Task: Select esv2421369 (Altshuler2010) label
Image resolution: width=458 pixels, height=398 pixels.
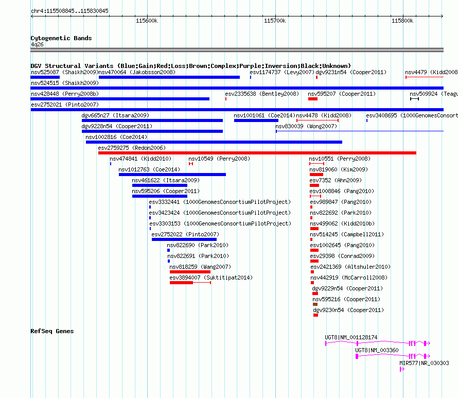Action: [350, 267]
